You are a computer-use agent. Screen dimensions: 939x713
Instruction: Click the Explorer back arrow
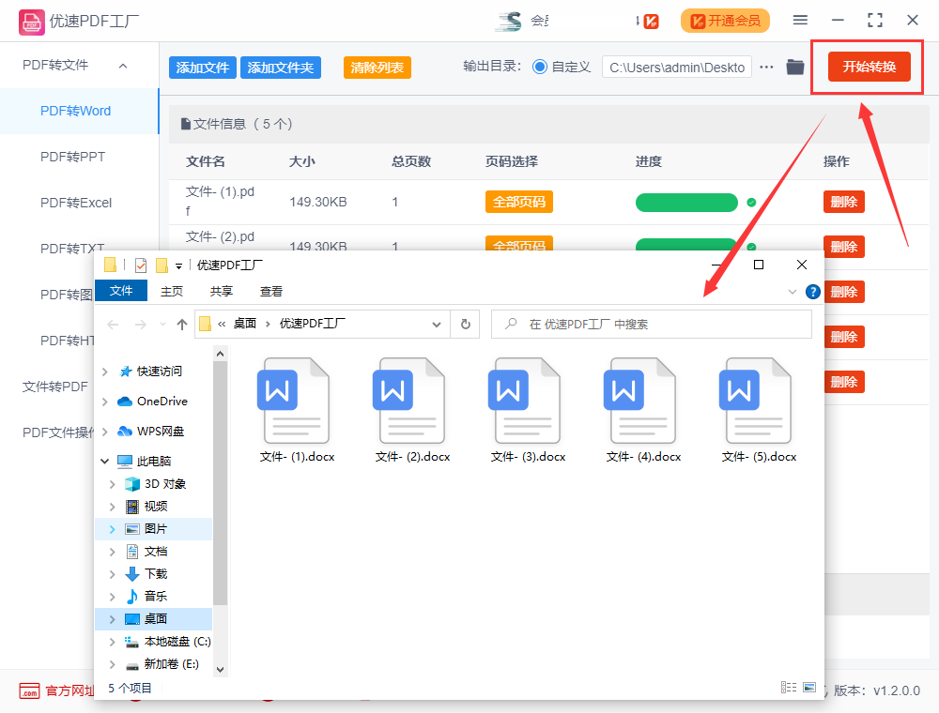pyautogui.click(x=113, y=325)
